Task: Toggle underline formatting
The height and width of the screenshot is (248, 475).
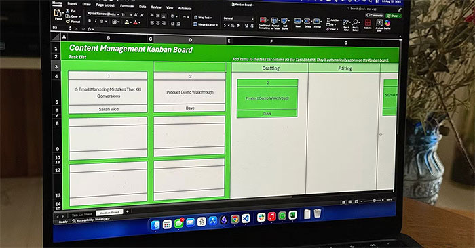Action: pyautogui.click(x=102, y=22)
